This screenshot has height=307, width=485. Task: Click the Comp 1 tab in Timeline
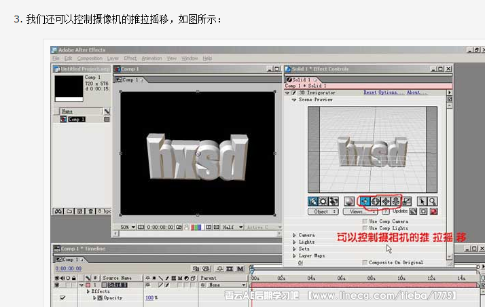pyautogui.click(x=69, y=259)
